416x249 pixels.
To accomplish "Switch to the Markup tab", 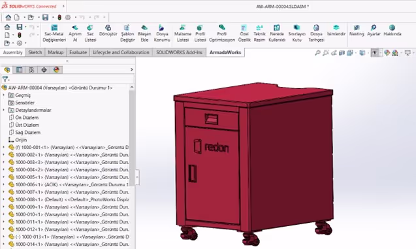I will pos(56,52).
